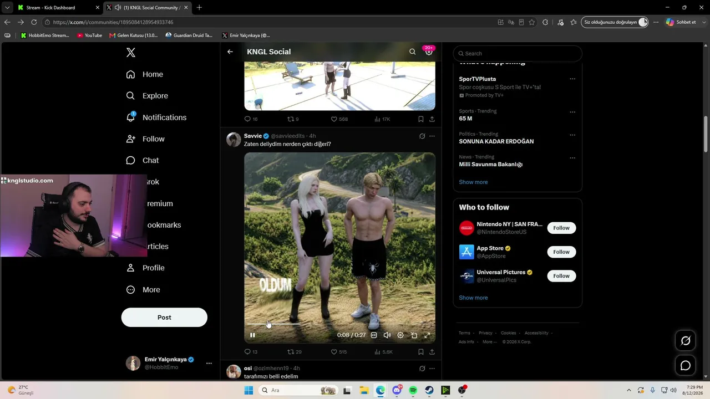The height and width of the screenshot is (399, 710).
Task: Go to the X home logo
Action: tap(131, 53)
